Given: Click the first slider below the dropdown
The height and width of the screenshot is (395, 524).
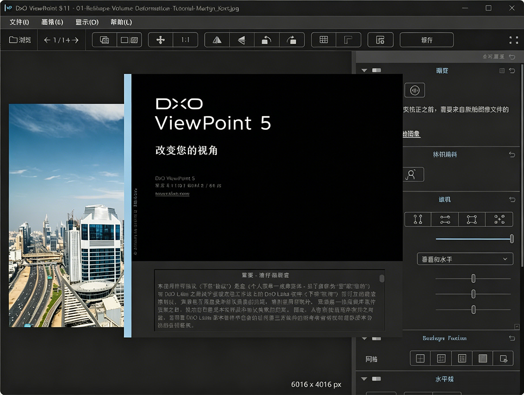Looking at the screenshot, I should (x=473, y=279).
